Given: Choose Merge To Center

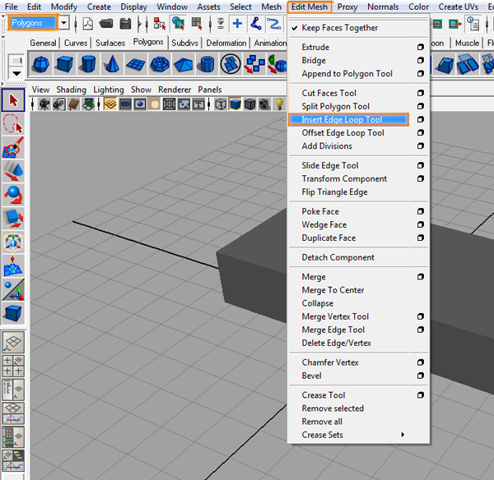Looking at the screenshot, I should point(333,290).
